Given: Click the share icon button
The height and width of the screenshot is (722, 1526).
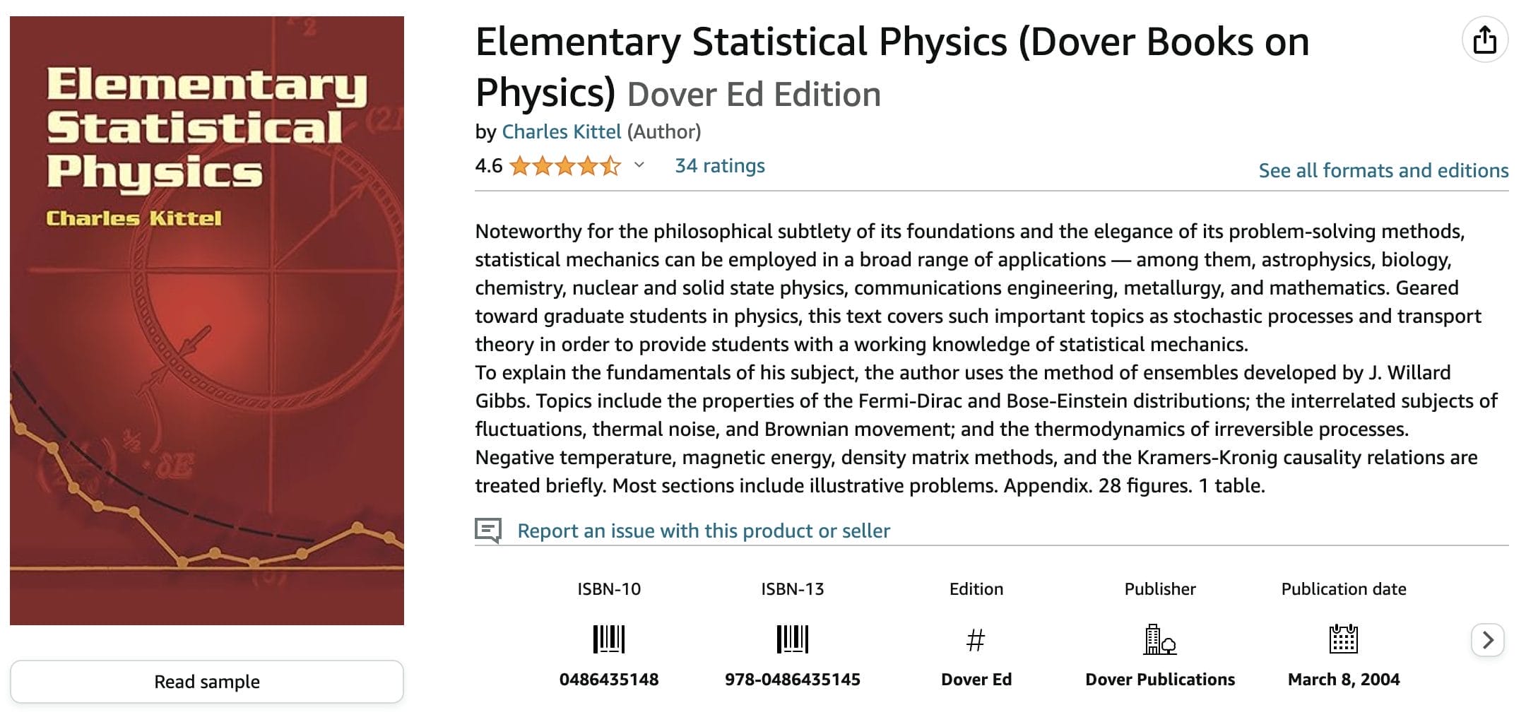Looking at the screenshot, I should click(1484, 40).
